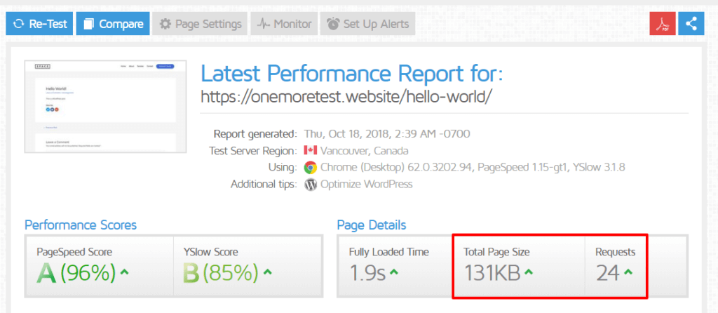Viewport: 718px width, 313px height.
Task: Open Set Up Alerts
Action: (367, 23)
